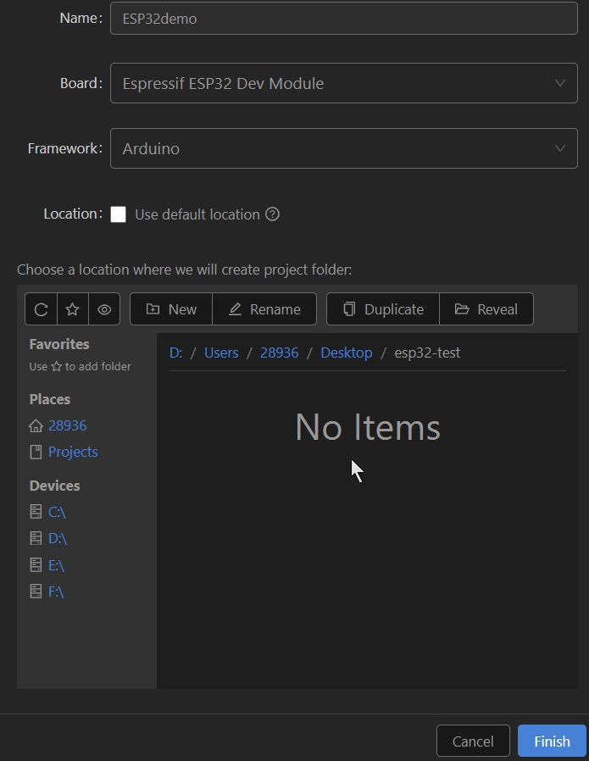Expand the Framework dropdown showing Arduino
The height and width of the screenshot is (761, 589).
(343, 148)
